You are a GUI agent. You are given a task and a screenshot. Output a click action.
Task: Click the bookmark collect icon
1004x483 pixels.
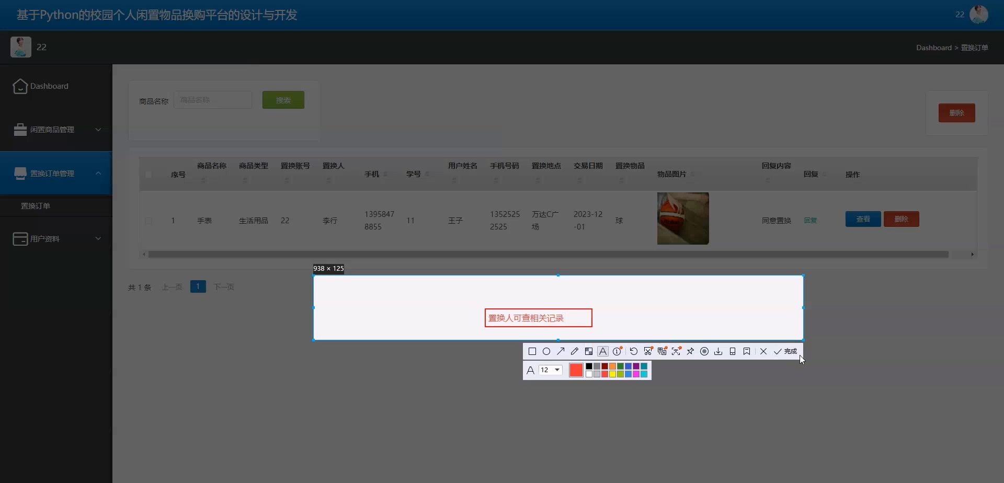(747, 351)
